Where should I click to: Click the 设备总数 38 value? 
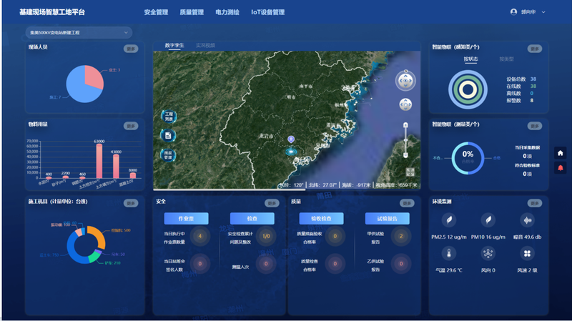[x=533, y=79]
